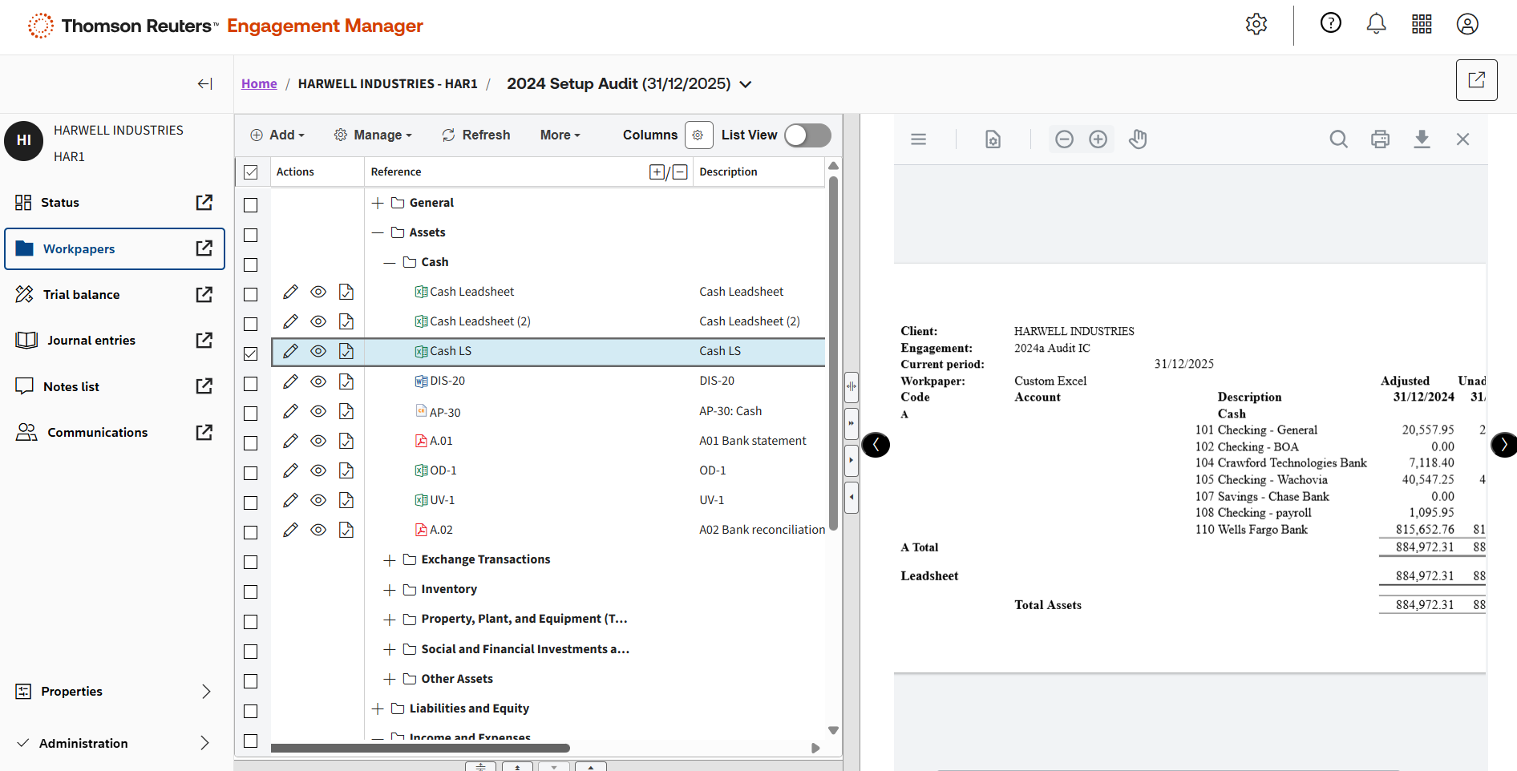Open the Trial balance section
Viewport: 1517px width, 771px height.
tap(81, 295)
